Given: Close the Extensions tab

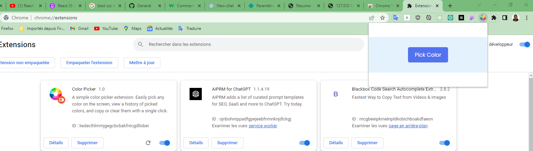Looking at the screenshot, I should click(437, 6).
